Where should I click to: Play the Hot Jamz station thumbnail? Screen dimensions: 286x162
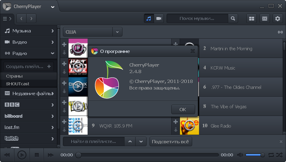(78, 67)
